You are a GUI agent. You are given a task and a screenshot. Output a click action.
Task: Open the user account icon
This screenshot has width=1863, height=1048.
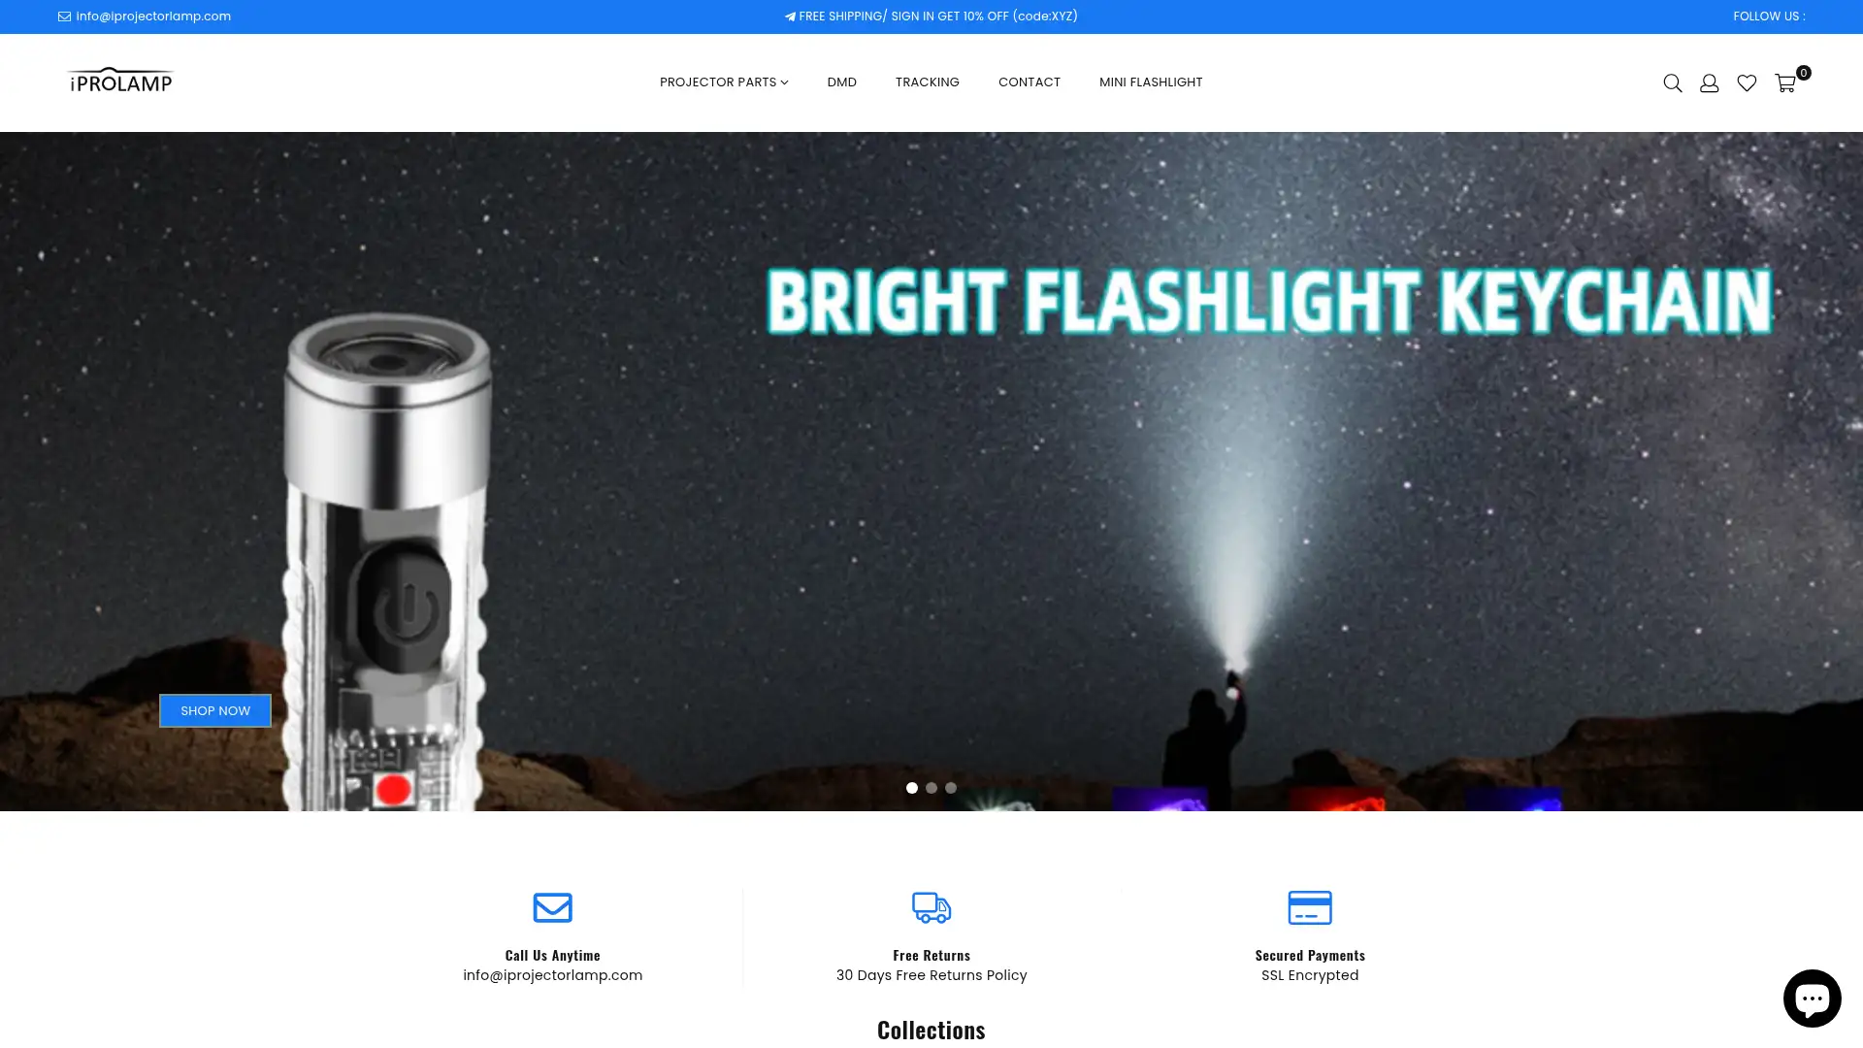point(1709,82)
